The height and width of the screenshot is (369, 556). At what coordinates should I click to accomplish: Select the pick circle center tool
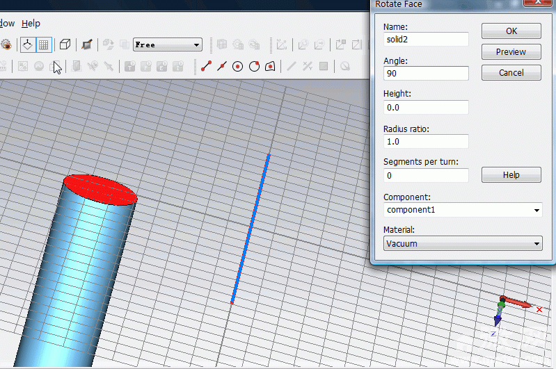click(x=237, y=67)
